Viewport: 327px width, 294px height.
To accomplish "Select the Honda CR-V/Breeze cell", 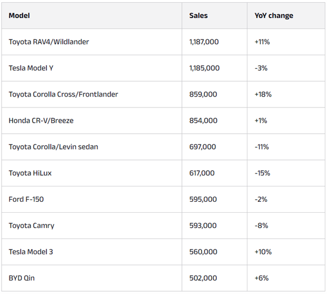I will click(x=41, y=121).
